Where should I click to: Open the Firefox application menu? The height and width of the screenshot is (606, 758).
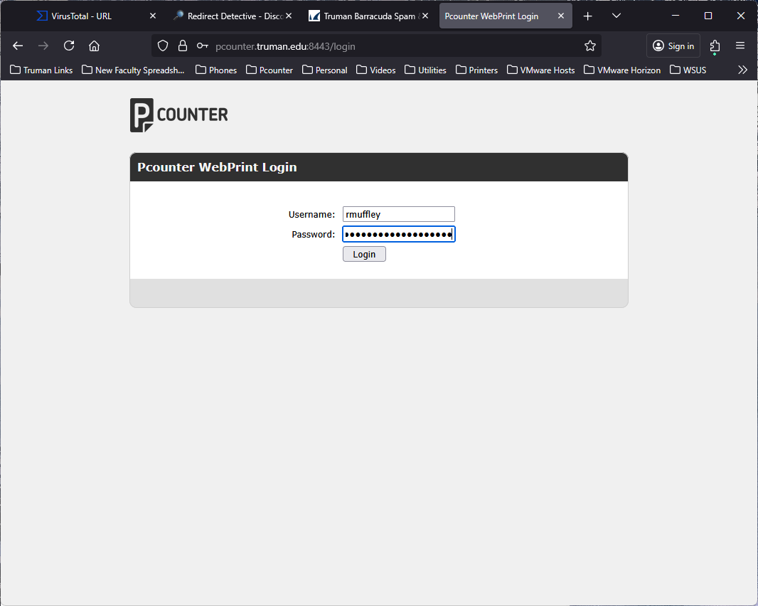(740, 46)
